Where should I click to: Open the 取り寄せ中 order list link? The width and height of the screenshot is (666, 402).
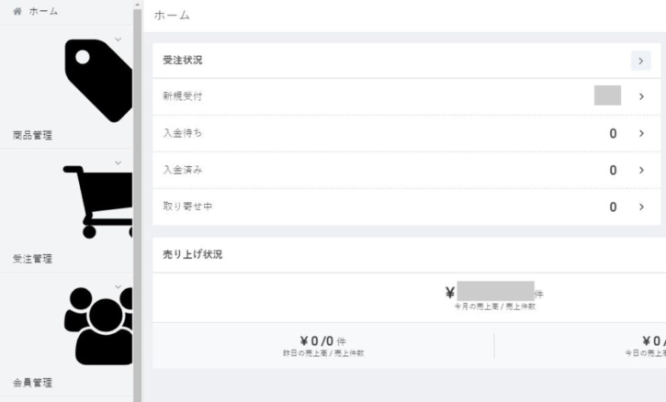(x=179, y=207)
